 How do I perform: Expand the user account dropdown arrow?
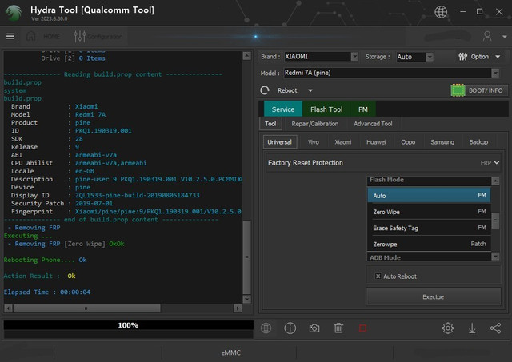[x=505, y=37]
